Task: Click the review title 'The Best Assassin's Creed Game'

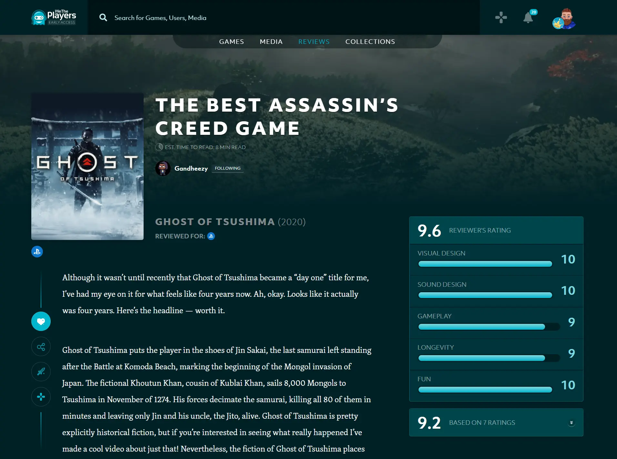Action: (277, 116)
